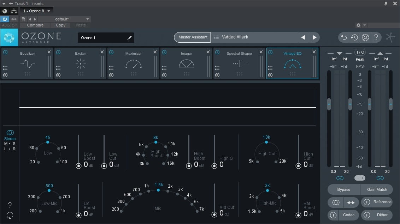The image size is (400, 224).
Task: Remove the Equalizer module
Action: pos(49,52)
